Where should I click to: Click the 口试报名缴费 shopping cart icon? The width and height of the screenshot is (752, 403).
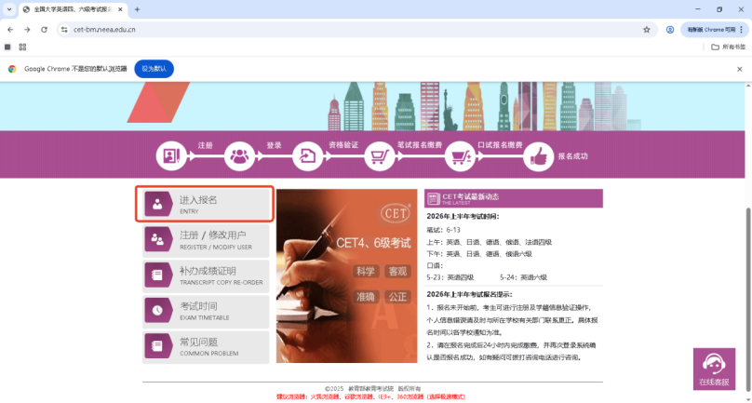[458, 154]
